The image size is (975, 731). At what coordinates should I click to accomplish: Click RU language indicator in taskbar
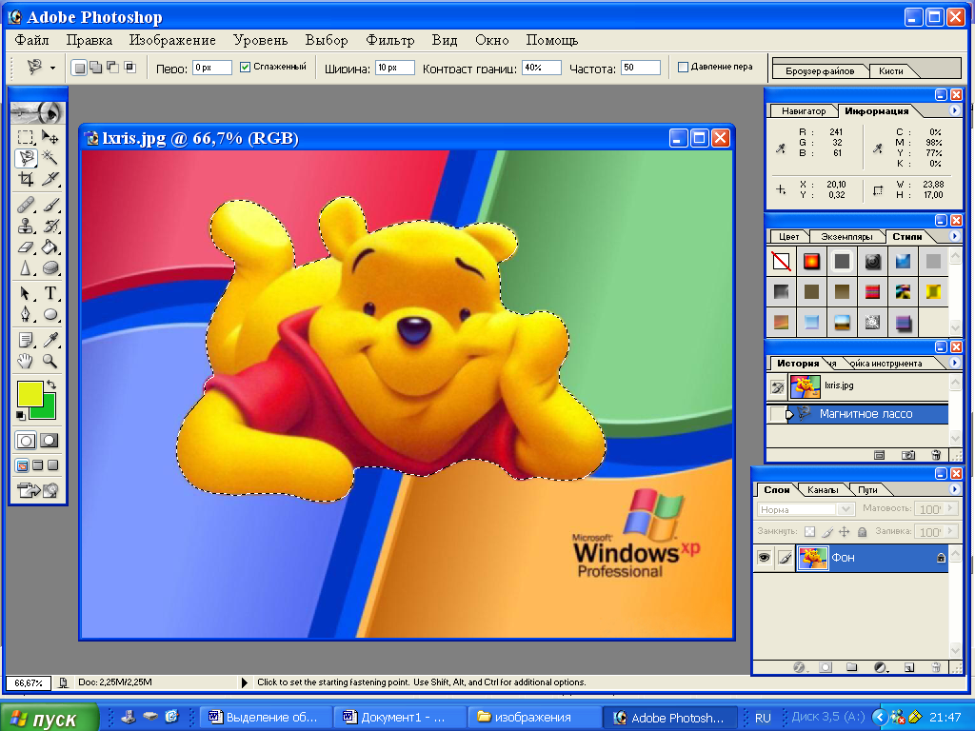(763, 718)
